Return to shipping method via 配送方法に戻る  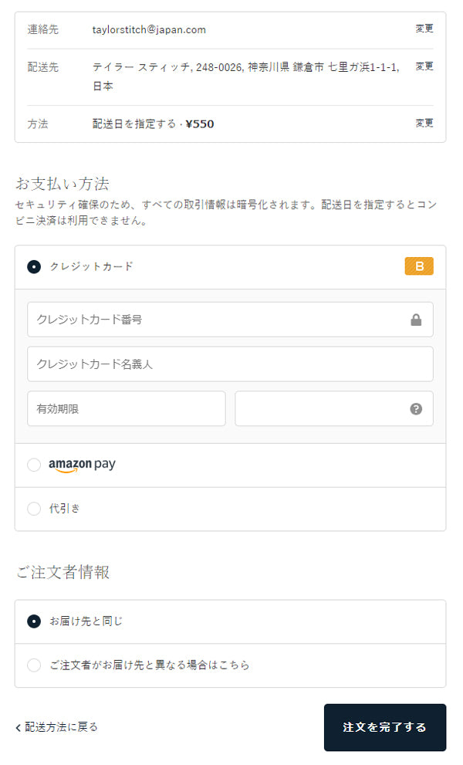click(x=61, y=727)
